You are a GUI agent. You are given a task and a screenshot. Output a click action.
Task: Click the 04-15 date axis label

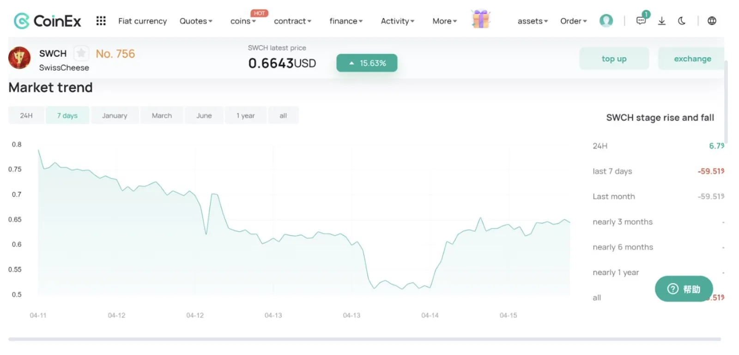coord(508,315)
